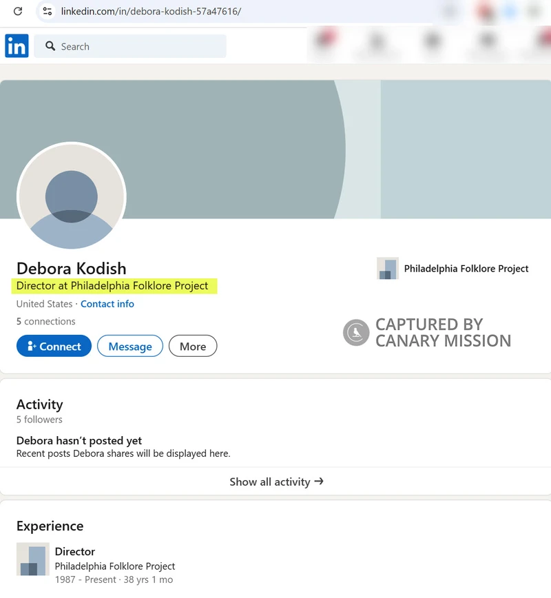
Task: Click the Activity section heading
Action: click(x=40, y=404)
